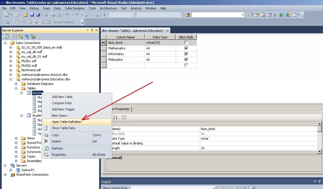Collapse the Data Connections node
The image size is (323, 189).
click(5, 43)
